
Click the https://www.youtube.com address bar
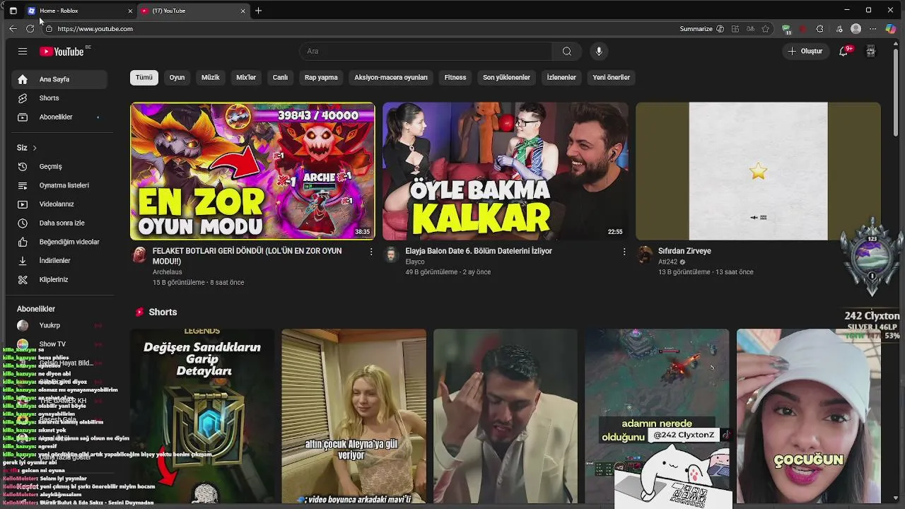(x=95, y=29)
